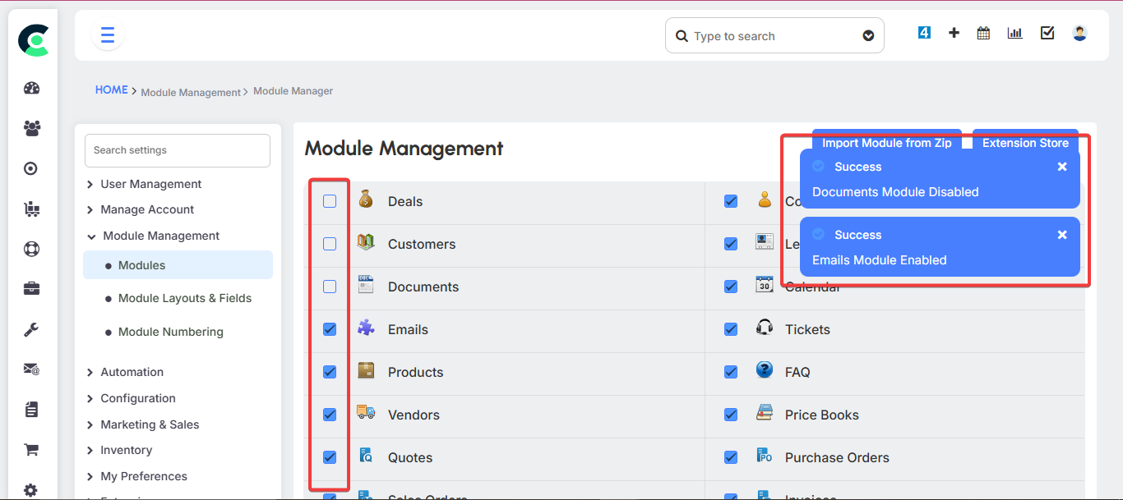This screenshot has width=1123, height=500.
Task: Uncheck the Tickets module checkbox
Action: coord(731,329)
